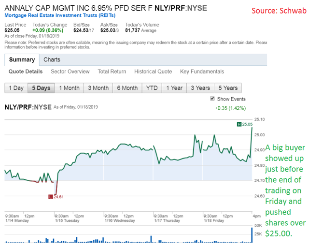Switch to the Summary tab

pyautogui.click(x=22, y=59)
